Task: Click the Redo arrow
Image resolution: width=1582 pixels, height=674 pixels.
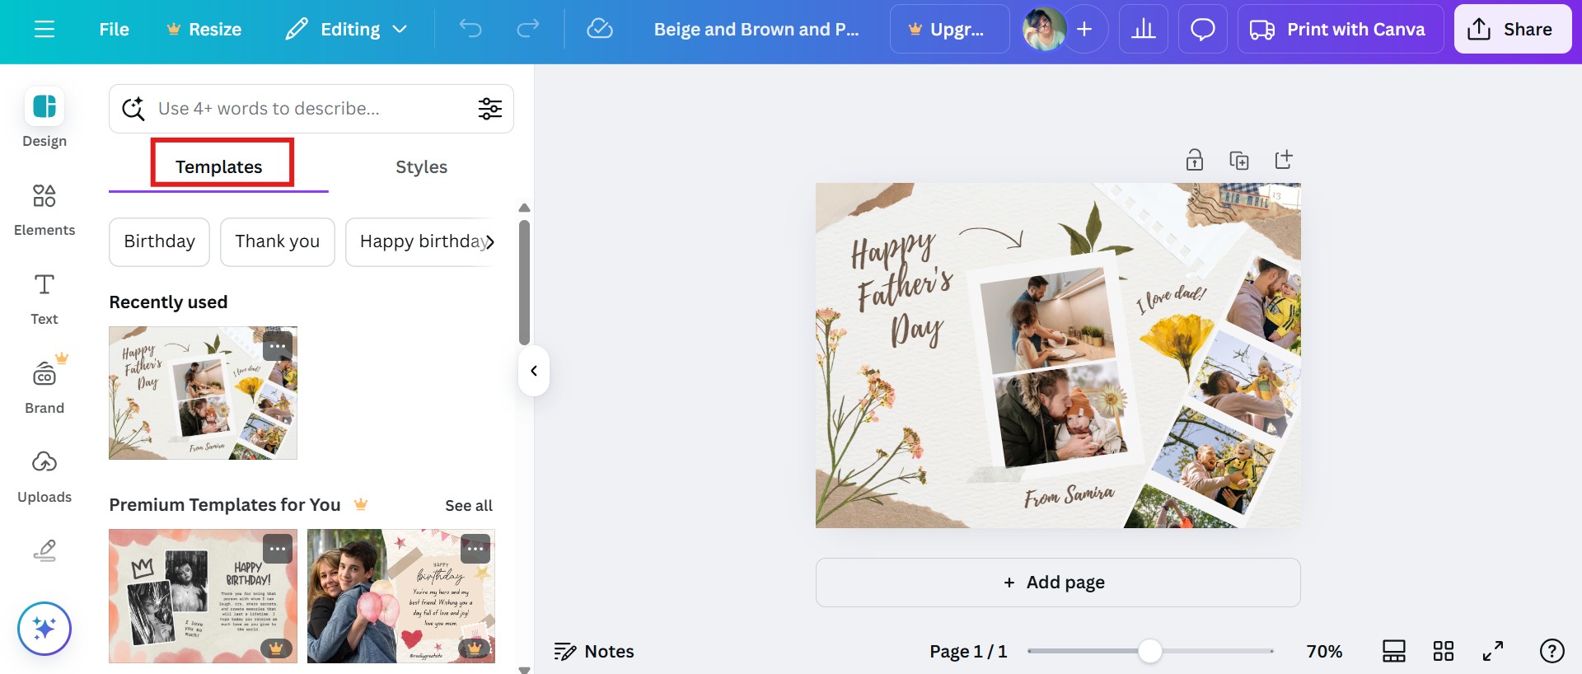Action: point(528,29)
